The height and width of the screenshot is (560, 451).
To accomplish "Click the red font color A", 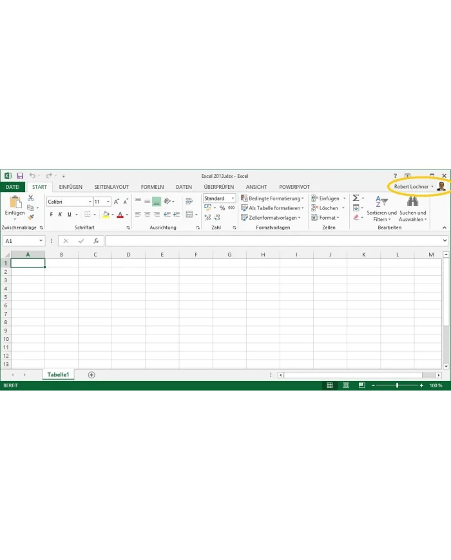I will click(x=120, y=215).
